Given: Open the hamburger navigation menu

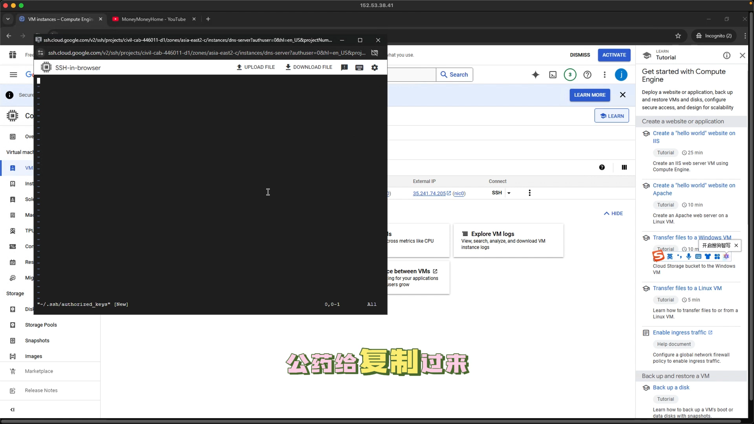Looking at the screenshot, I should (13, 75).
